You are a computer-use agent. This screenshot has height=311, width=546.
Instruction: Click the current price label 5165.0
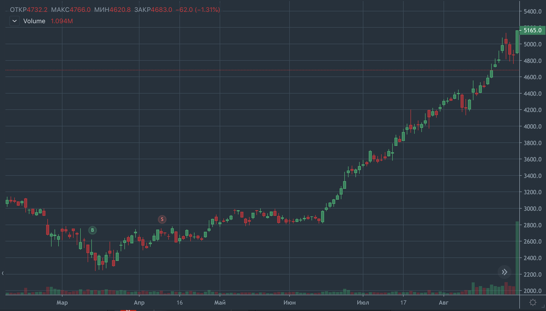coord(532,30)
